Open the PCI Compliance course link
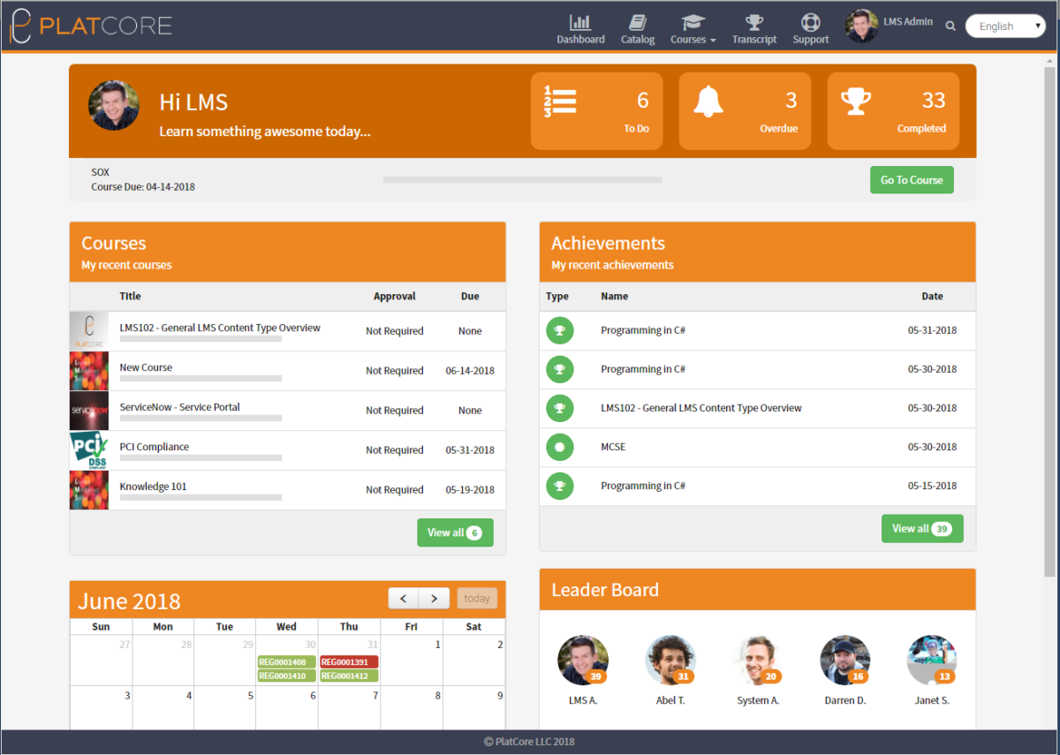The height and width of the screenshot is (755, 1060). tap(155, 447)
